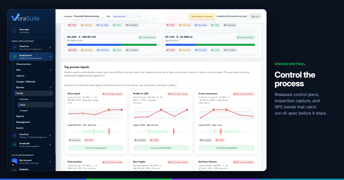Click the NG-2002 status progress bar
Screen dimensions: 344x180
pos(112,45)
